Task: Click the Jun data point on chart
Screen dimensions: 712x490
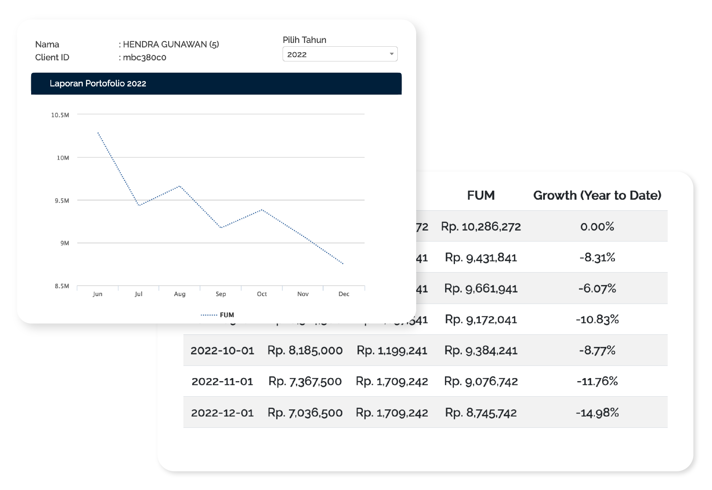Action: (x=98, y=133)
